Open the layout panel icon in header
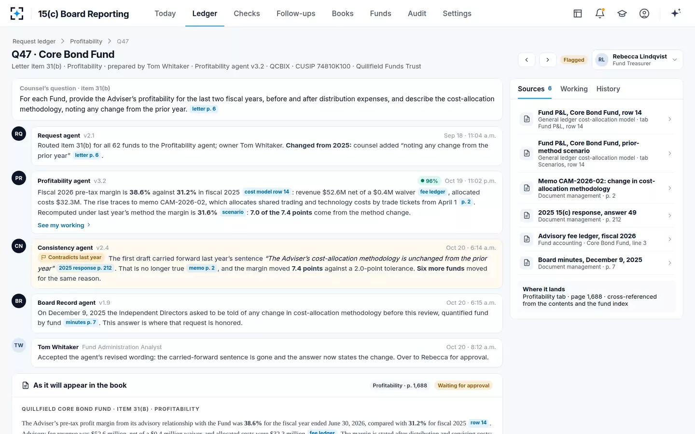695x434 pixels. click(578, 14)
